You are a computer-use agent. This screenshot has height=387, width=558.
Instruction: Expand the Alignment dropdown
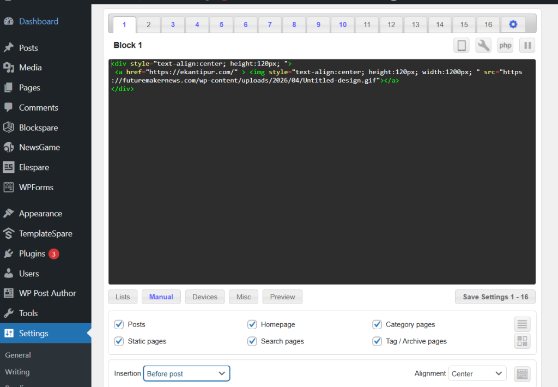[x=477, y=373]
